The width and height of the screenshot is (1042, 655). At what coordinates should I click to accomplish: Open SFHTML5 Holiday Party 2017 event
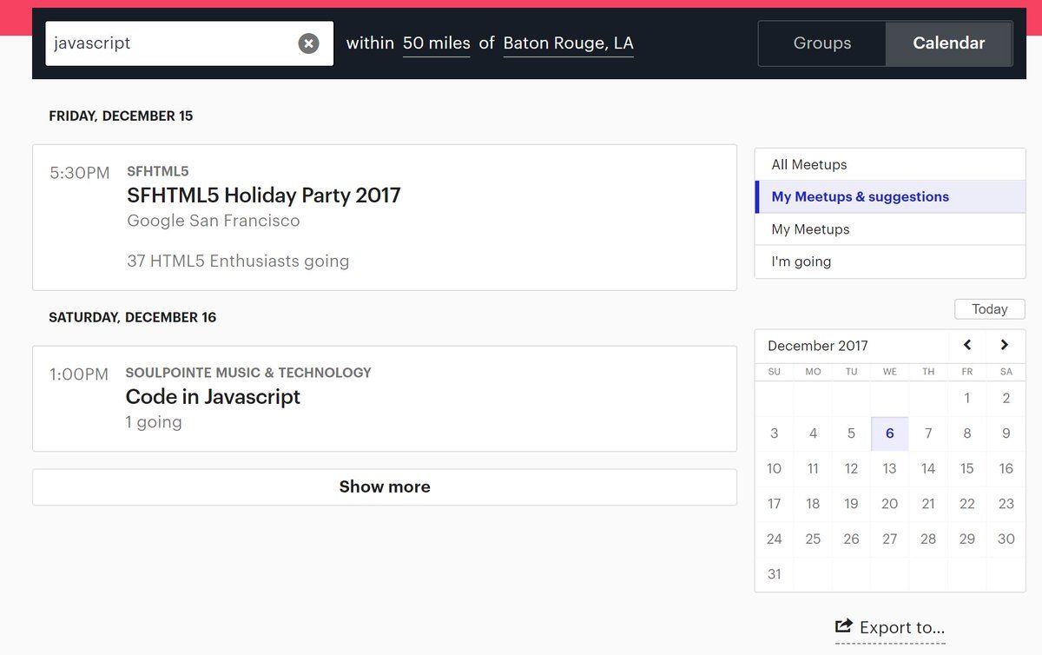pos(264,195)
